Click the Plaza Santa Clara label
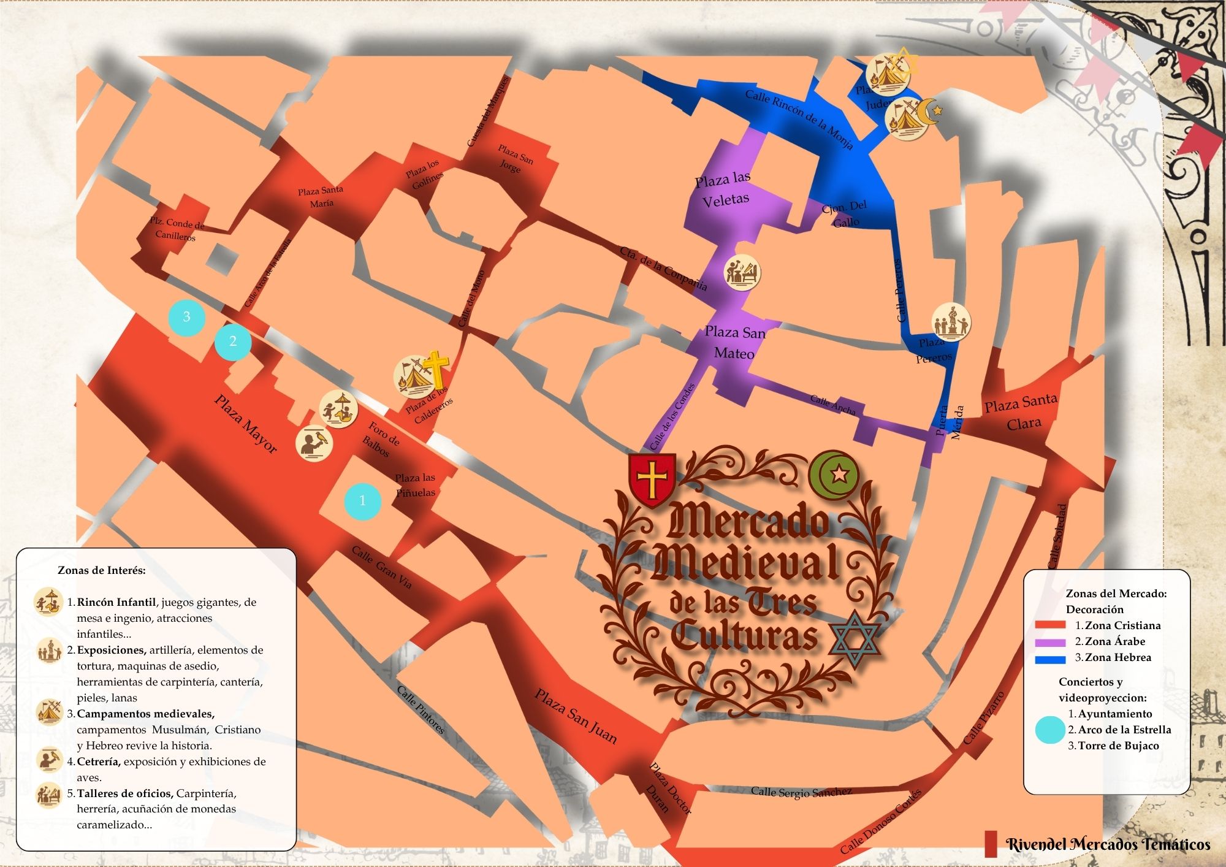The height and width of the screenshot is (867, 1226). tap(1021, 412)
